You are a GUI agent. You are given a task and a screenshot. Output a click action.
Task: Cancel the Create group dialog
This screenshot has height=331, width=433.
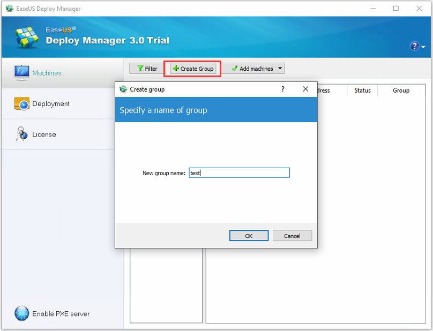point(292,236)
